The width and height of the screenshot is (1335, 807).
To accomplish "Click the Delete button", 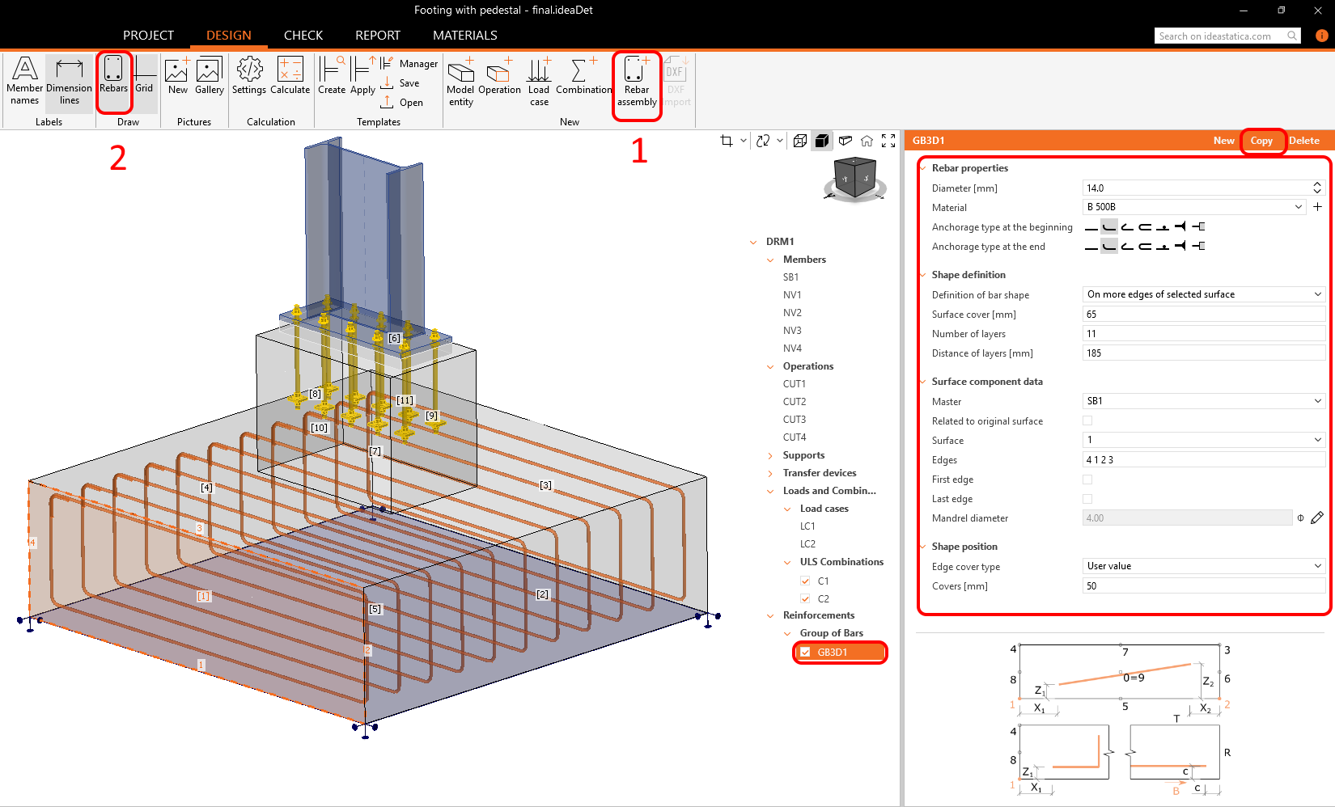I will point(1303,141).
